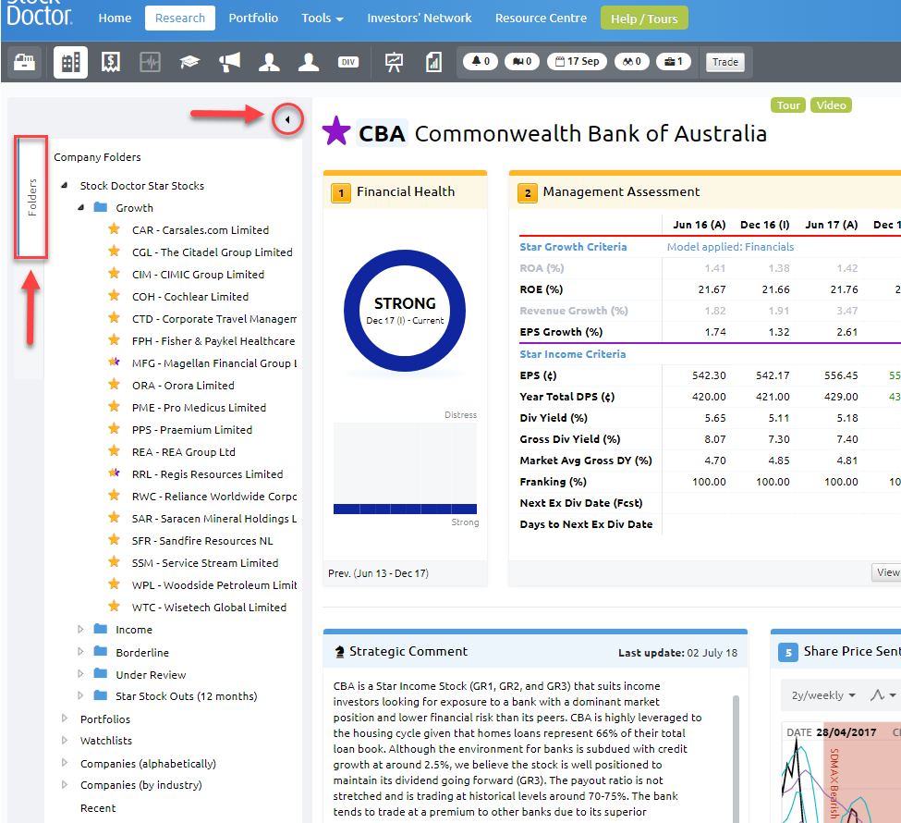Expand the Income folder triangle
Screen dimensions: 901x823
coord(81,629)
